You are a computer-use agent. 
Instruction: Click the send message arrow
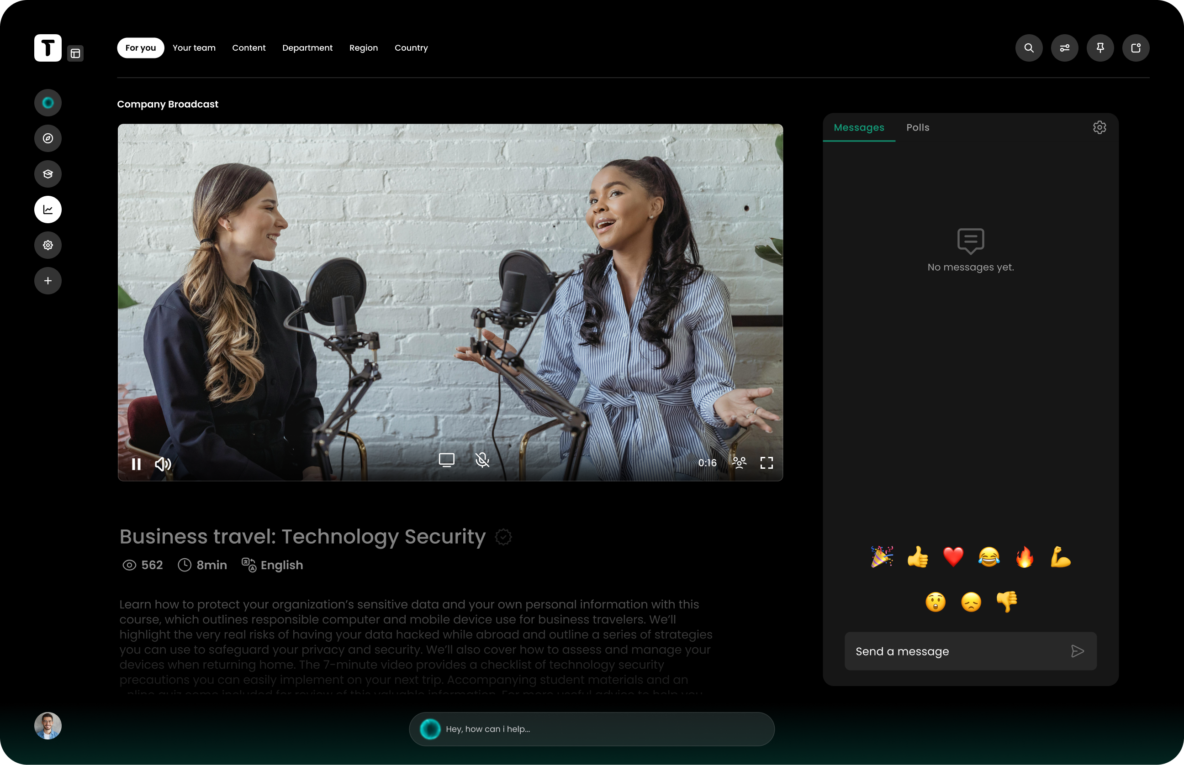1077,651
